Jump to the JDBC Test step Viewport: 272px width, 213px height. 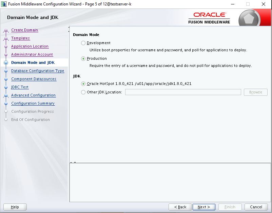click(x=20, y=87)
